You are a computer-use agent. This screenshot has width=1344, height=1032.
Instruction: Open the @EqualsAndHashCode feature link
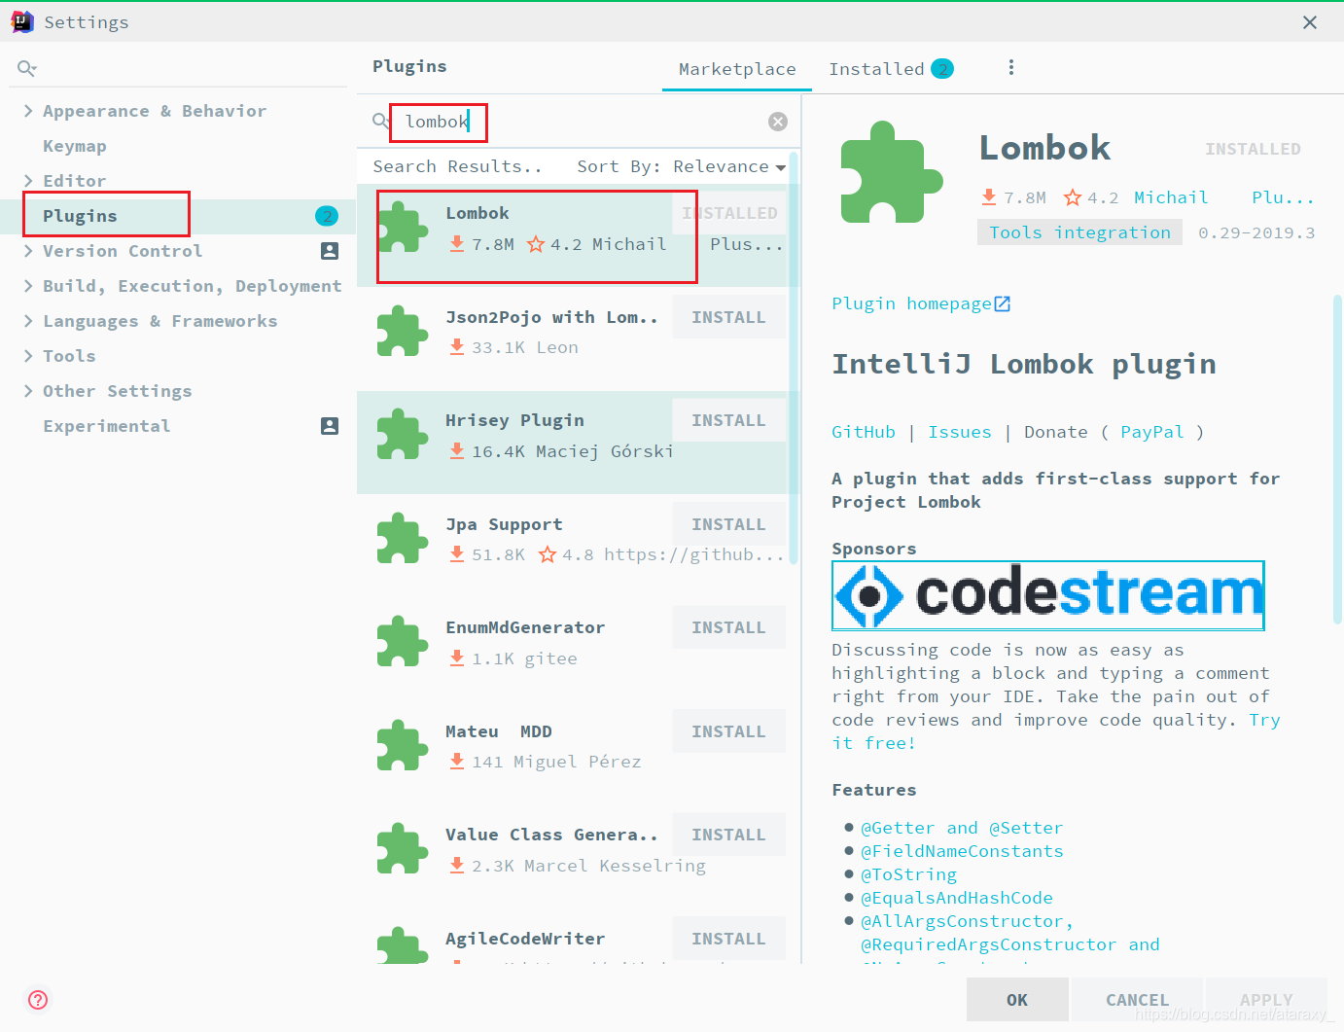tap(957, 898)
